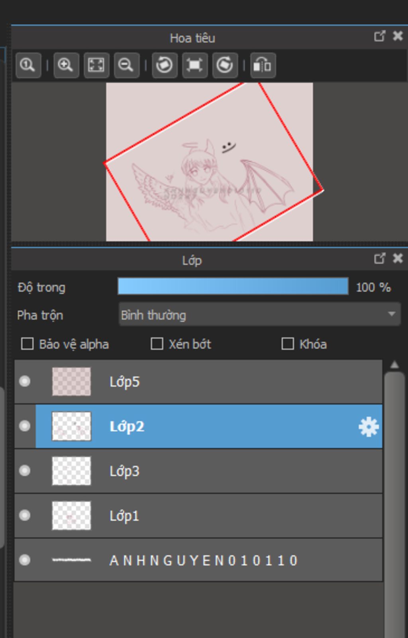Click the Độ trong opacity slider
The height and width of the screenshot is (638, 408).
[x=233, y=287]
